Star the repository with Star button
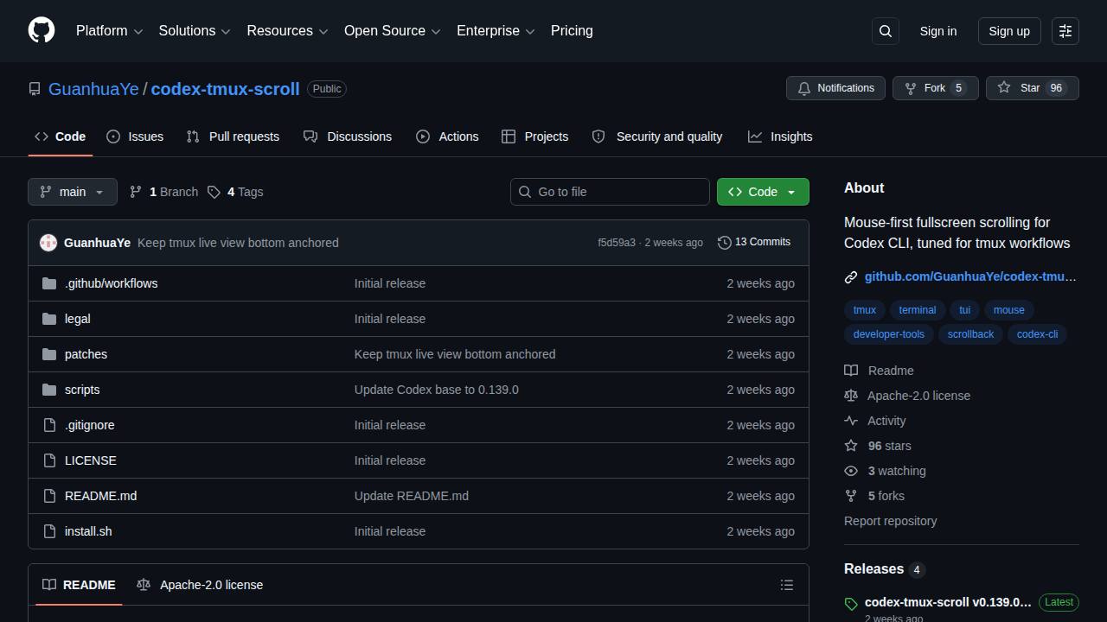Screen dimensions: 1107x622 tap(1032, 88)
